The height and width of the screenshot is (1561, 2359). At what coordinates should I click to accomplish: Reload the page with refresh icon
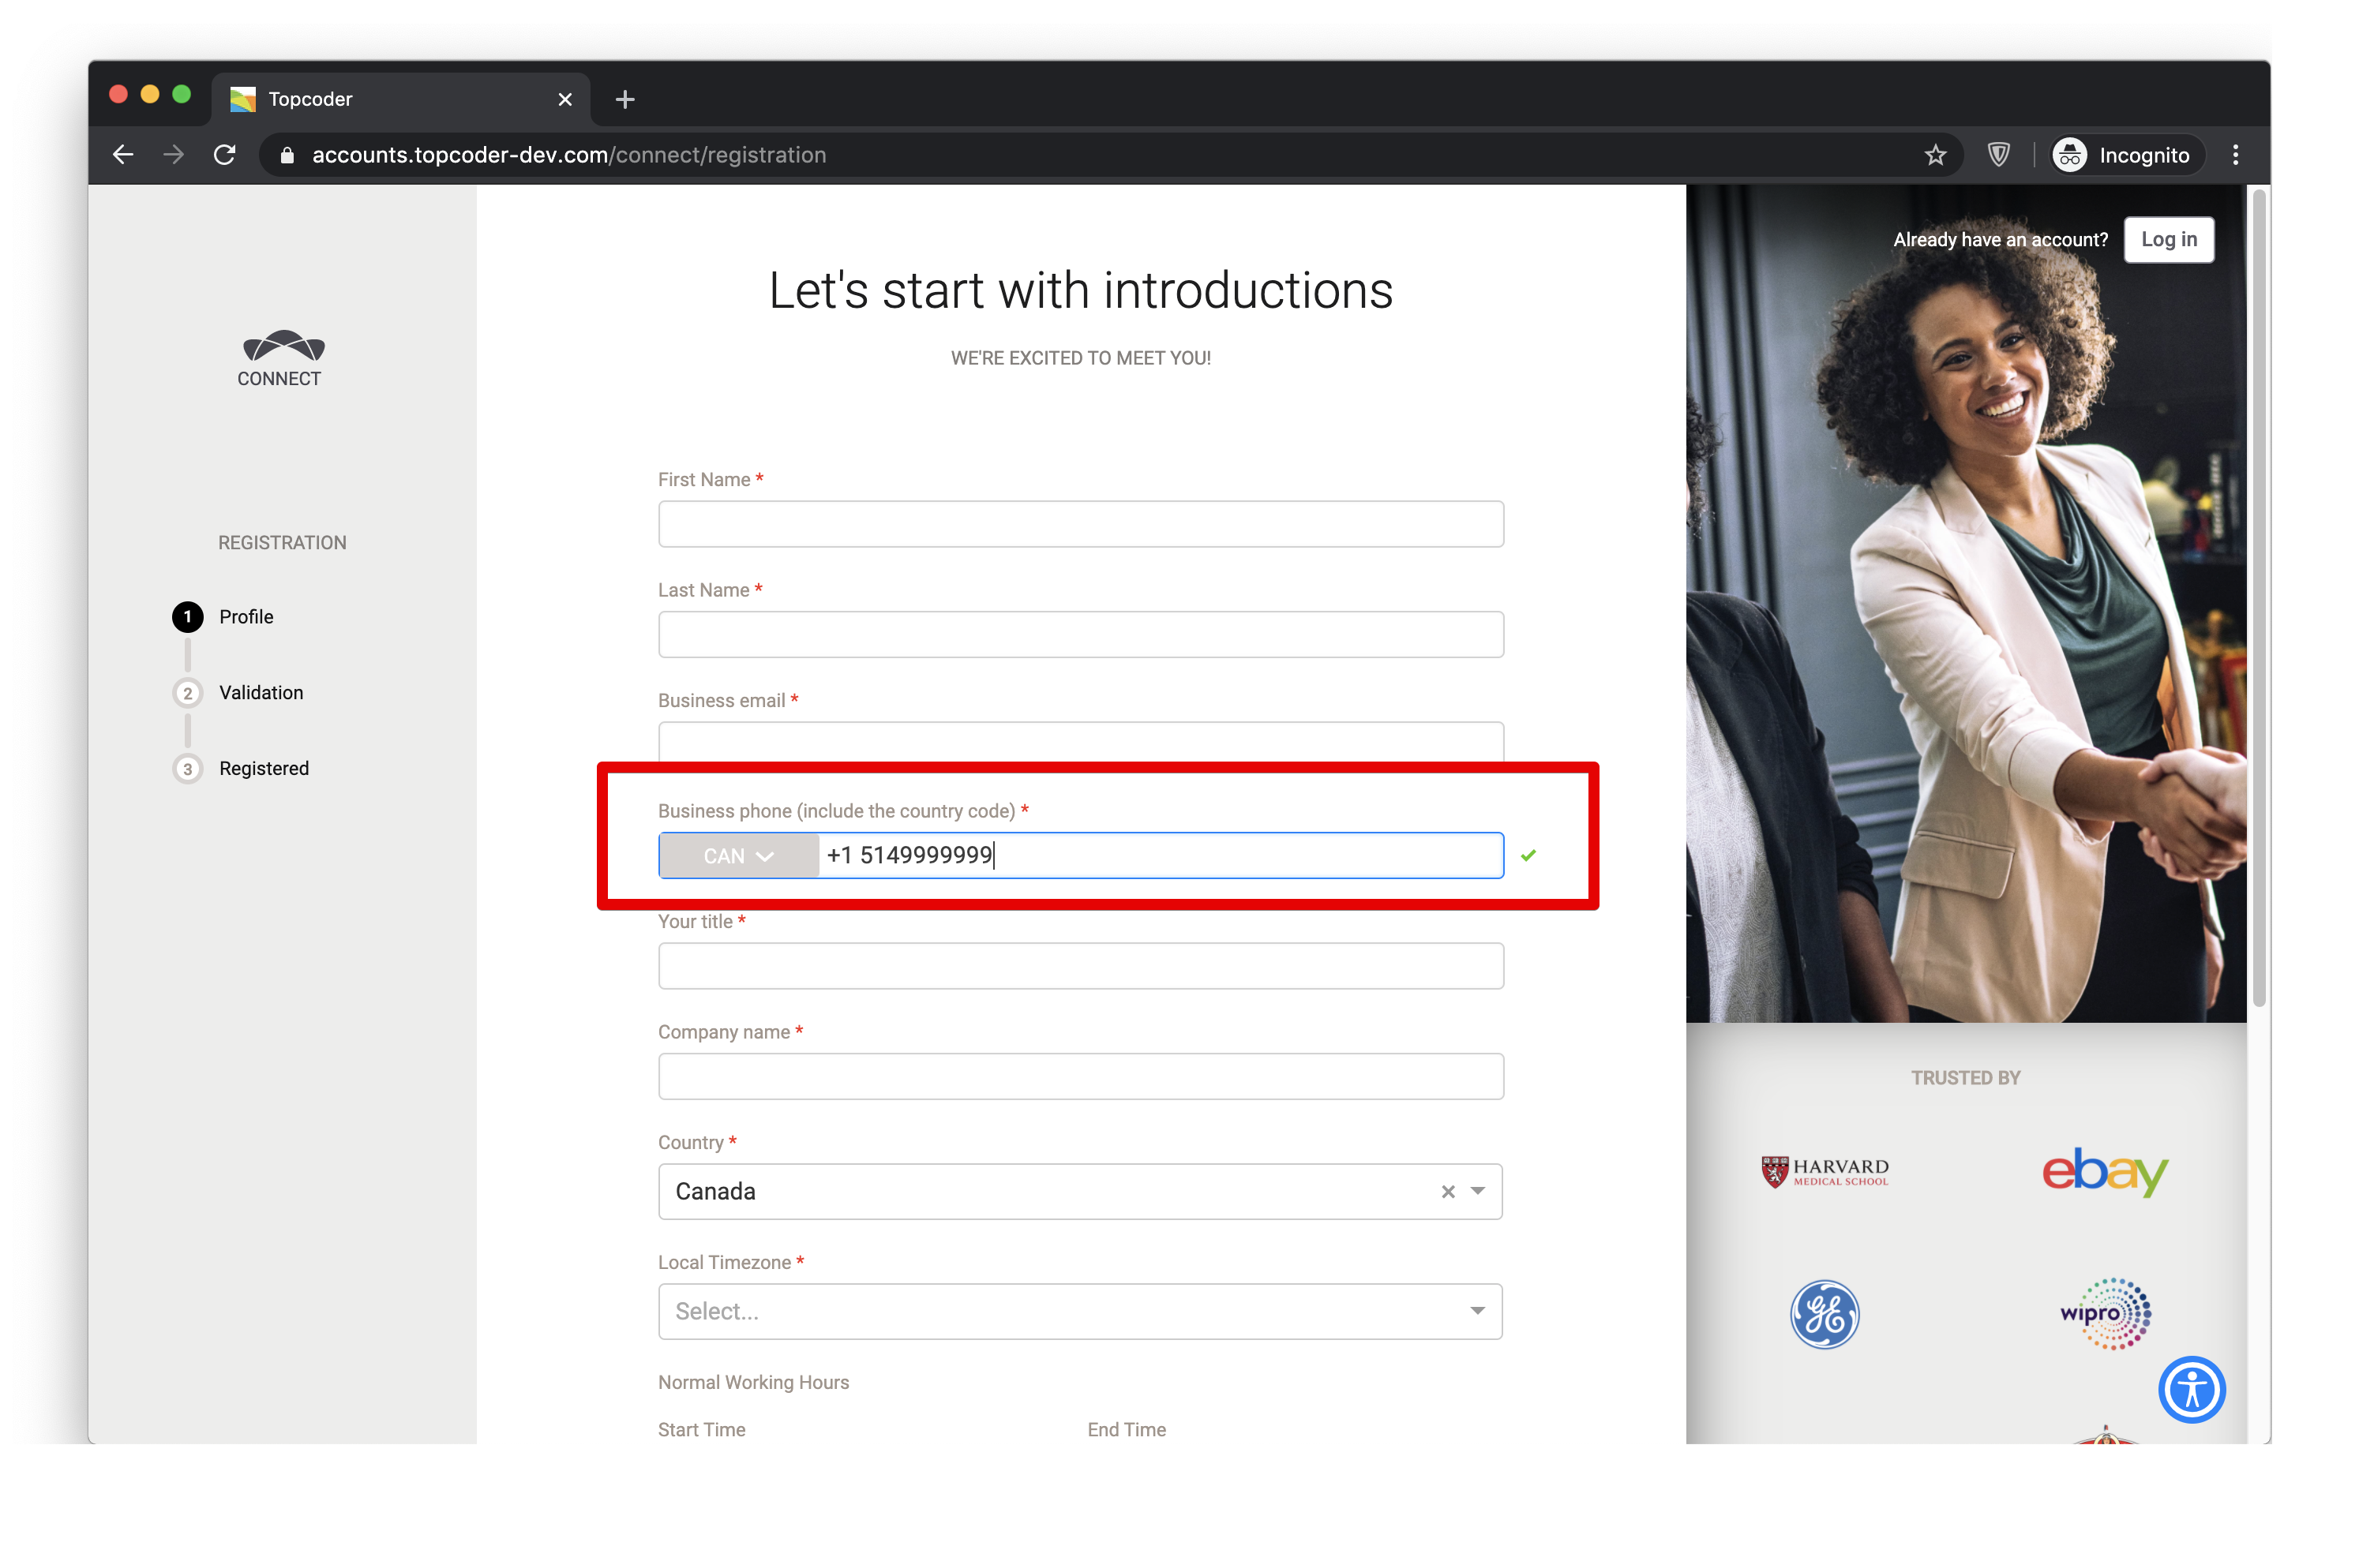(225, 155)
